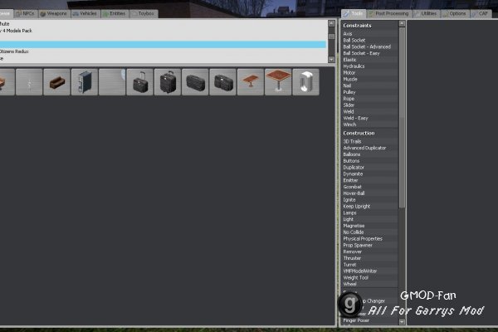498x332 pixels.
Task: Select the Remover tool
Action: [369, 251]
